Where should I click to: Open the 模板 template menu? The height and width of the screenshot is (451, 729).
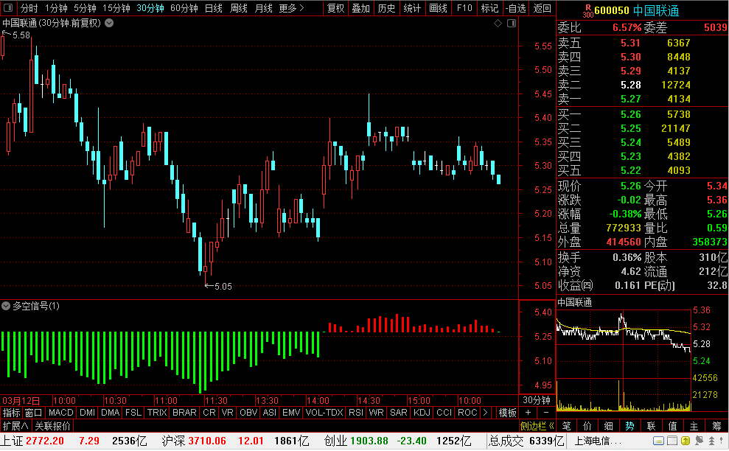point(508,413)
